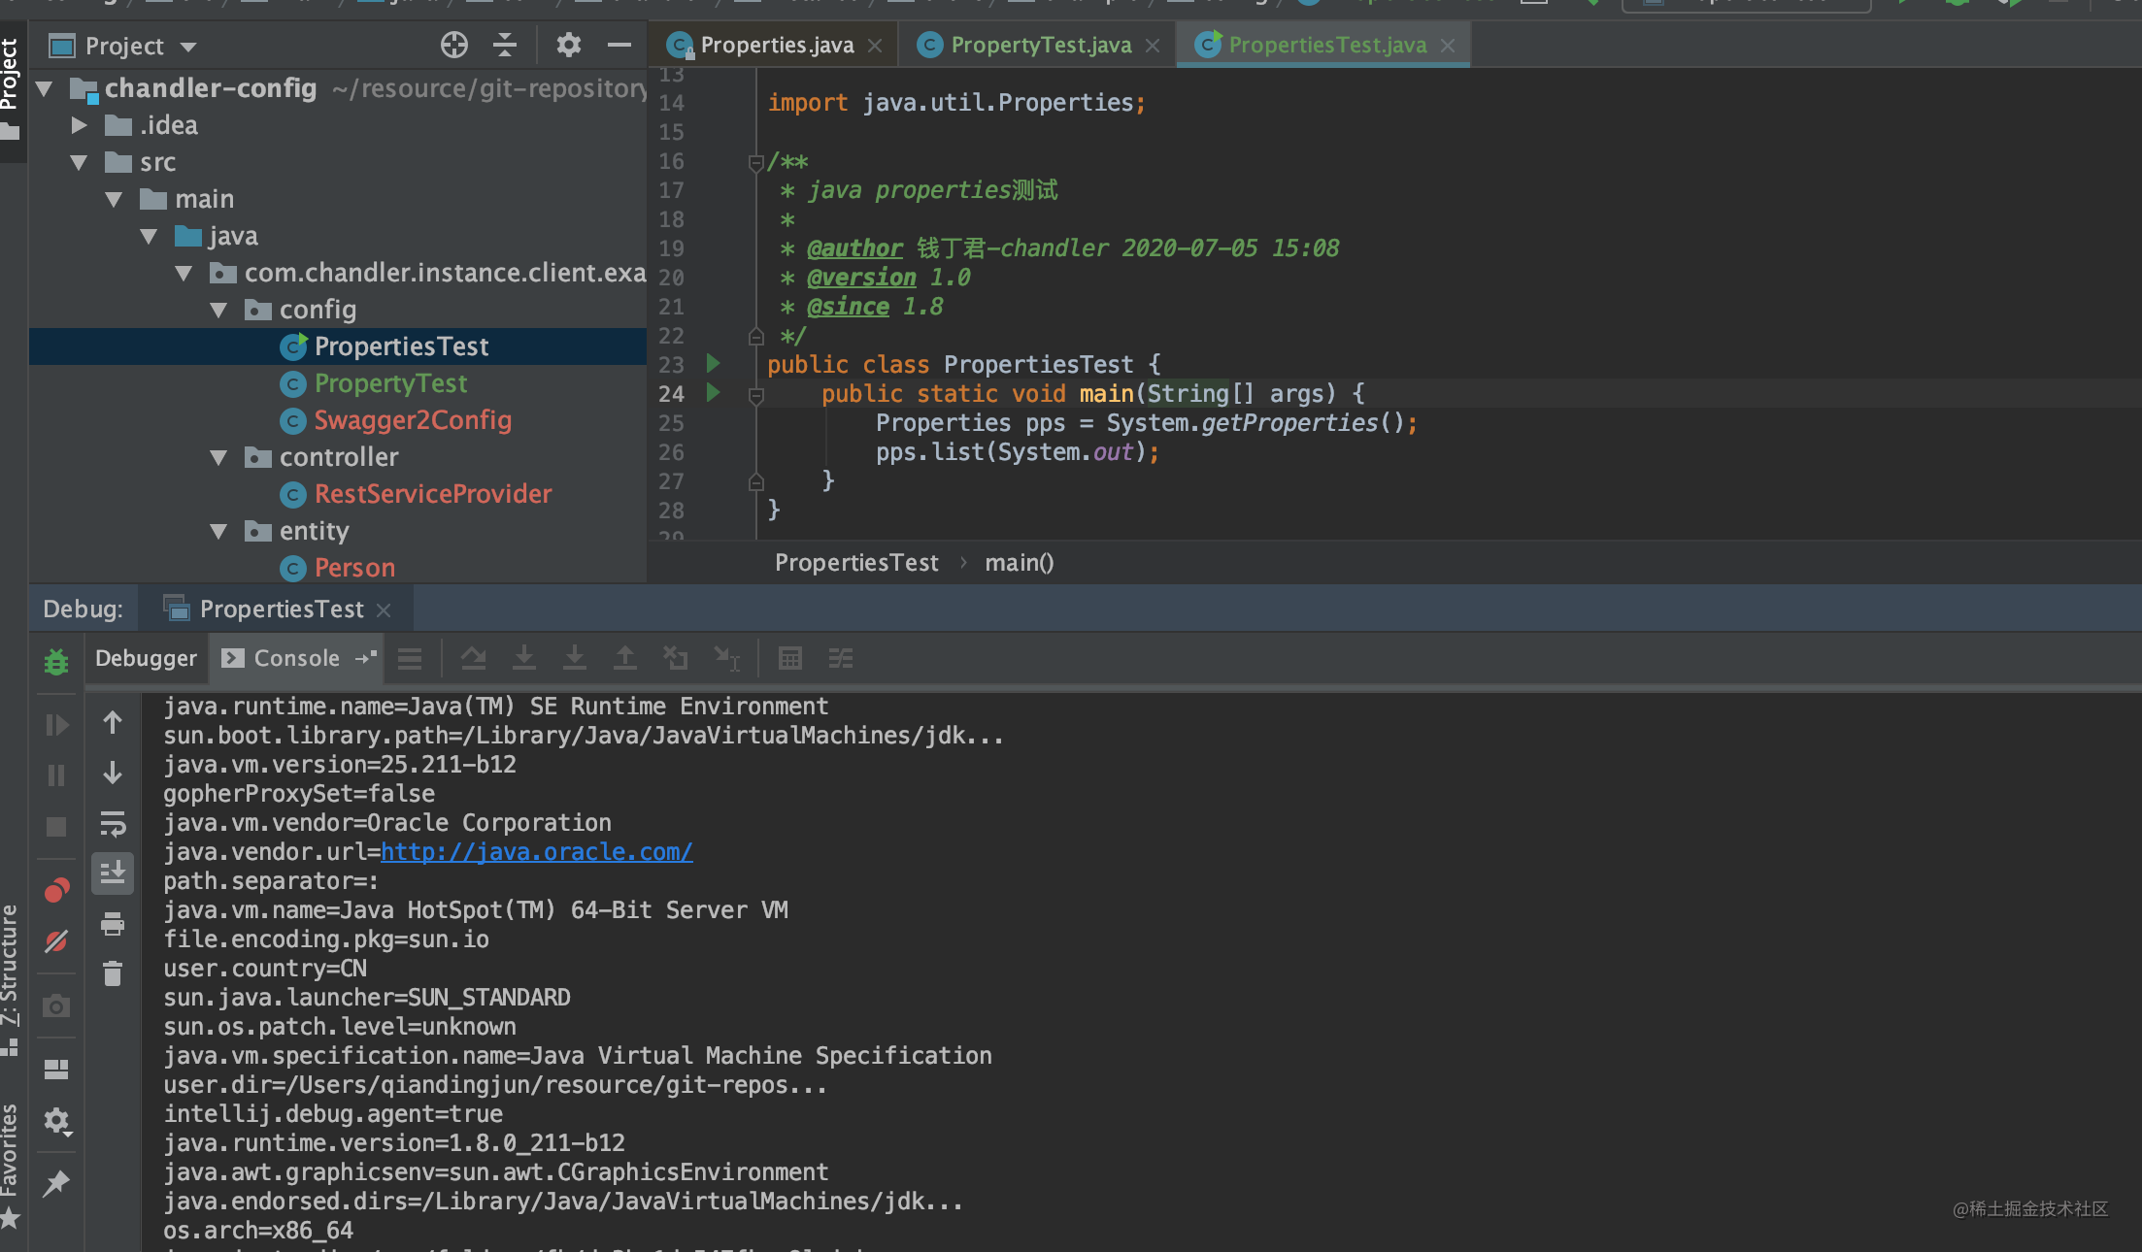This screenshot has height=1252, width=2142.
Task: Click the Evaluate Expression calculator icon
Action: pyautogui.click(x=789, y=659)
